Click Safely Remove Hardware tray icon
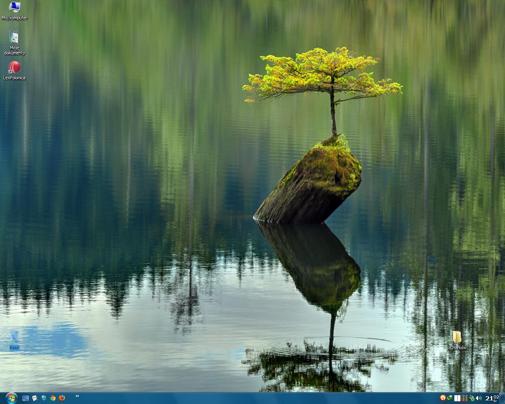505x404 pixels. 471,398
